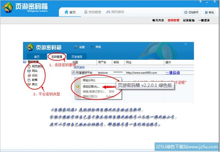
Task: Click the tooltip 页游密码箱 v2.2.0.1 绿色版
Action: pyautogui.click(x=145, y=85)
